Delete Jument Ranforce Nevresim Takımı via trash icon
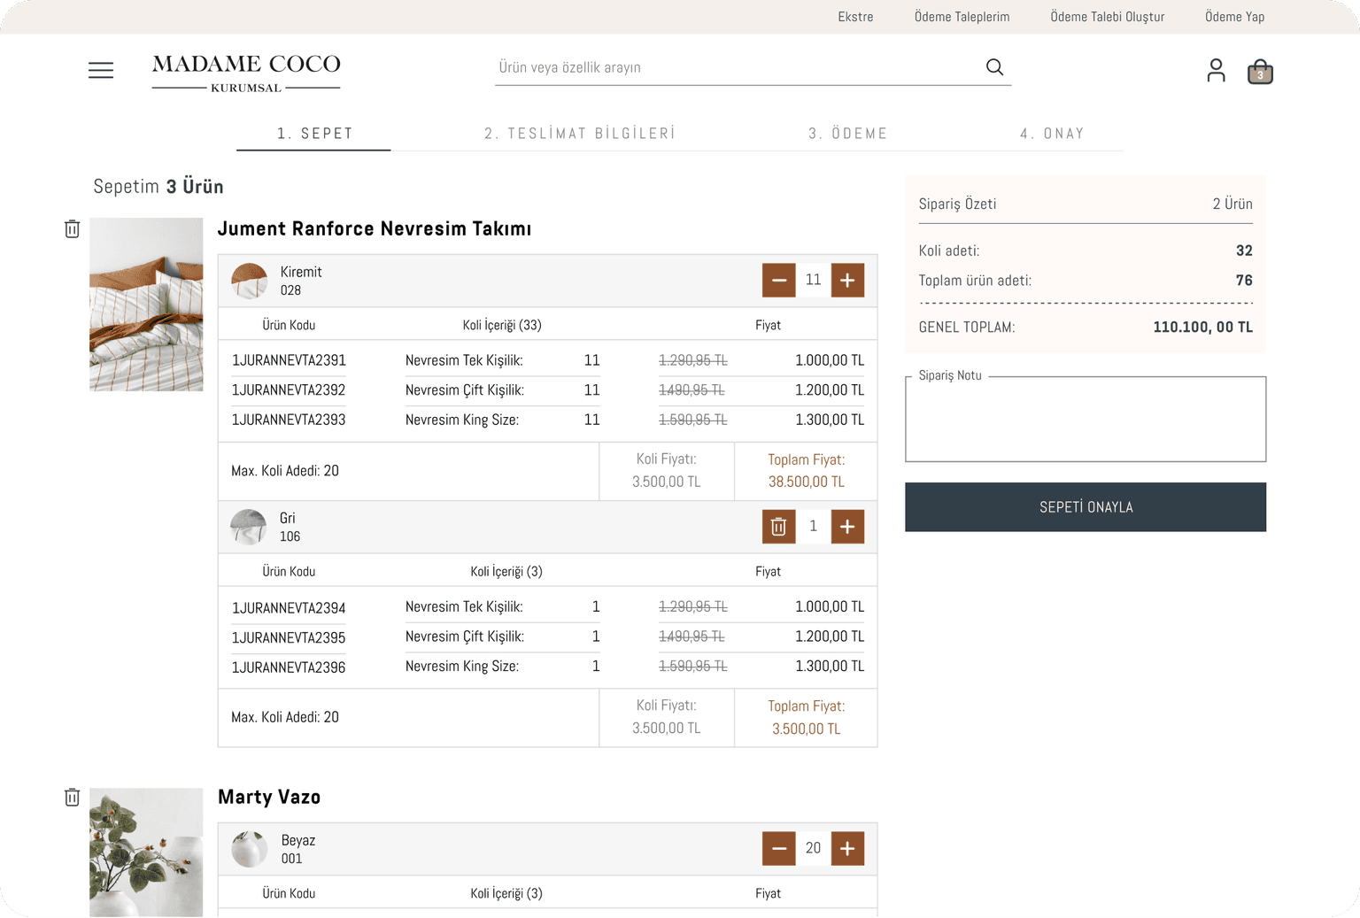The image size is (1360, 918). [72, 228]
